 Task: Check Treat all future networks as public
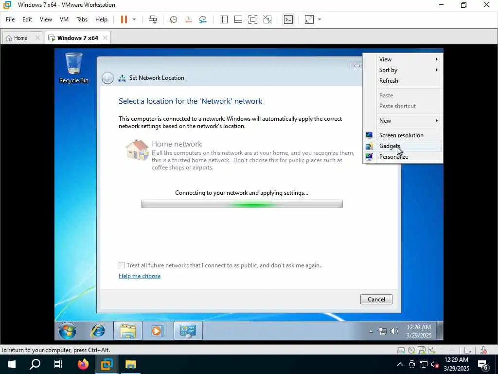click(x=122, y=265)
